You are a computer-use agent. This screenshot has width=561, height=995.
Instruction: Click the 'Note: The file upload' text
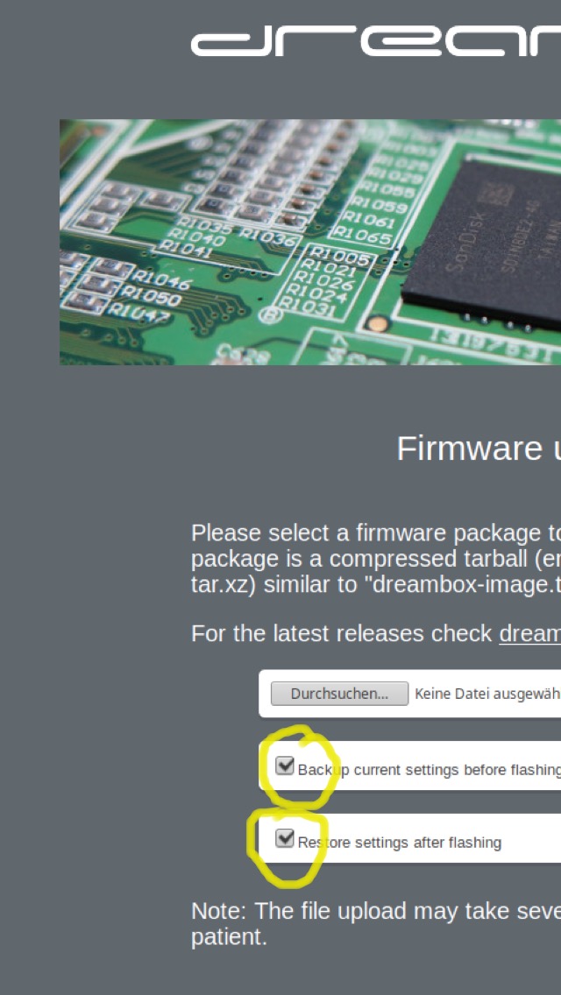point(376,924)
